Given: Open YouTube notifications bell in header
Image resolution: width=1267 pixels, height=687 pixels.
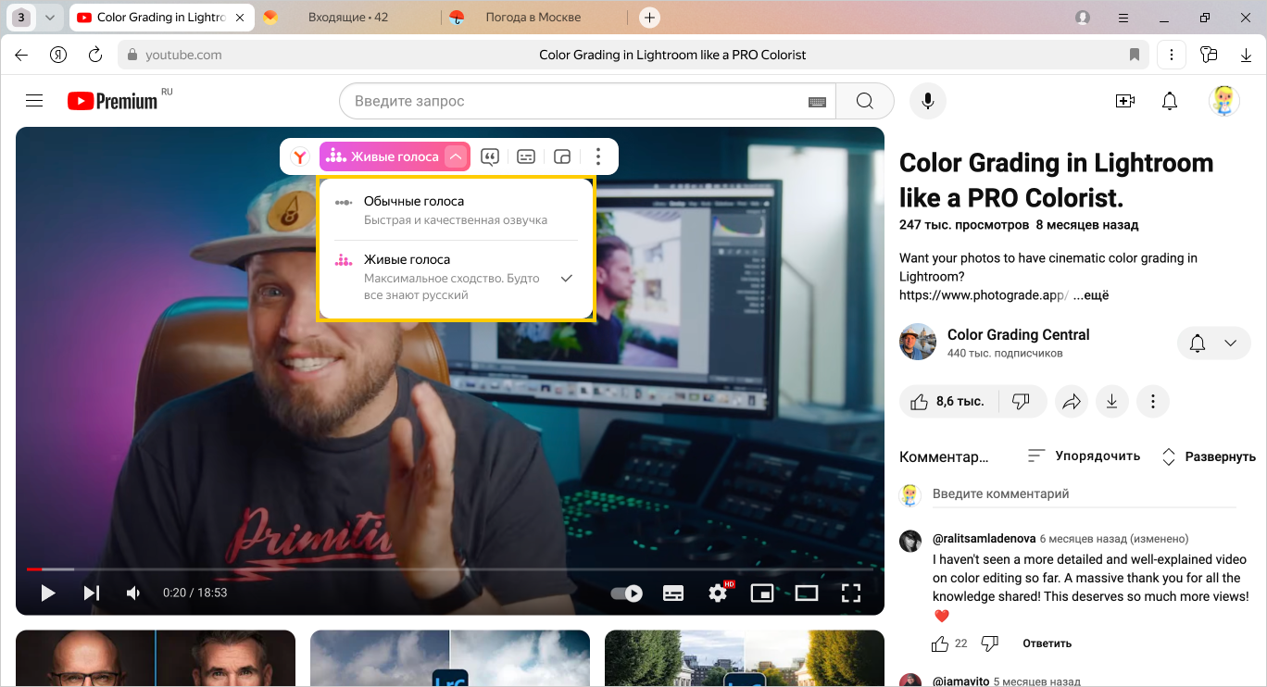Looking at the screenshot, I should point(1170,101).
